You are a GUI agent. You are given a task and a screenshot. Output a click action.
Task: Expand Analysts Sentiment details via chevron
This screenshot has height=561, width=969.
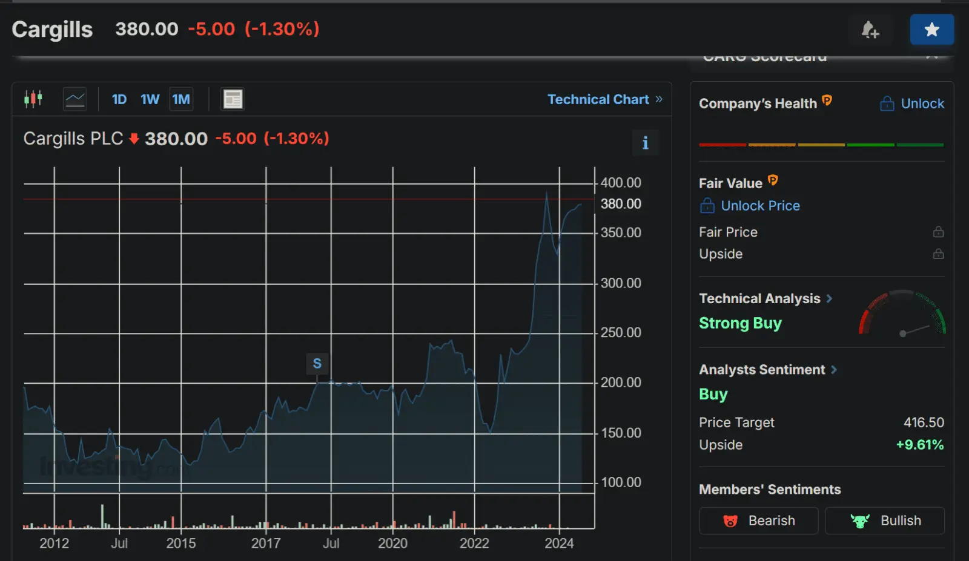pyautogui.click(x=835, y=369)
